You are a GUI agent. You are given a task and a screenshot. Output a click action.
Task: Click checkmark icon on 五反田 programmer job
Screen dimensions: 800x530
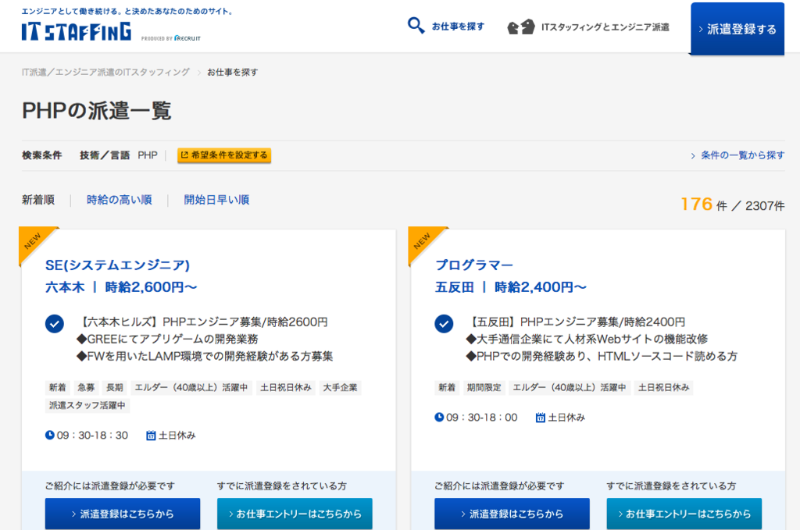tap(444, 324)
